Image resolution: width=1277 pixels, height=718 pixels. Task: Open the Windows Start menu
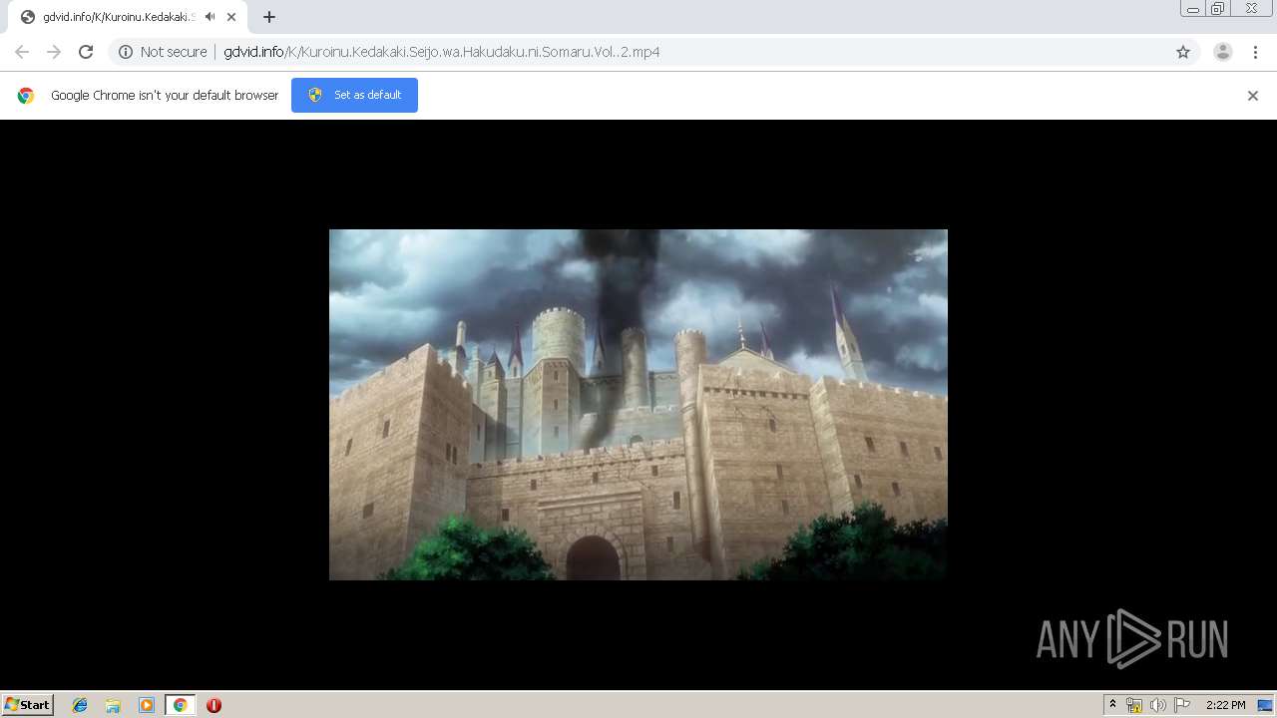pos(28,704)
